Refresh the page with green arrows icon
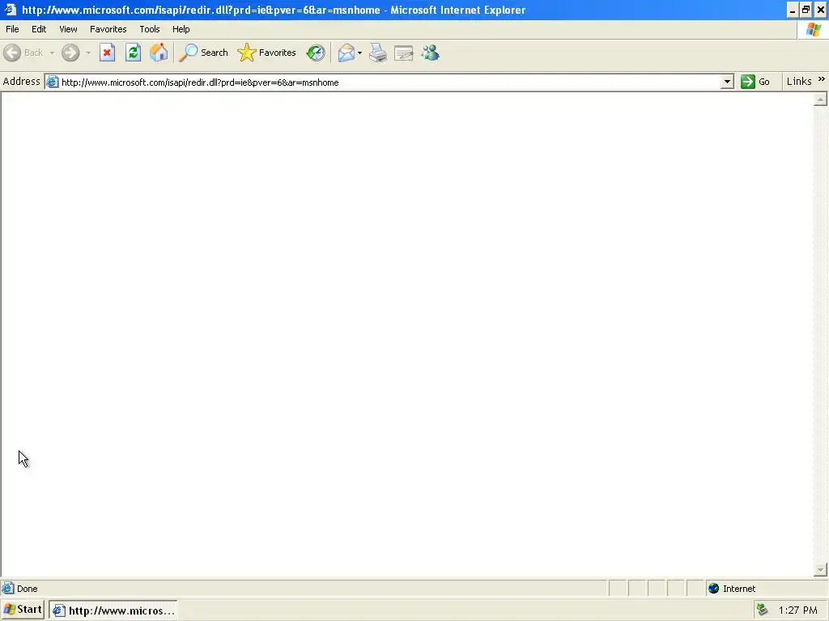The width and height of the screenshot is (829, 621). click(x=134, y=53)
